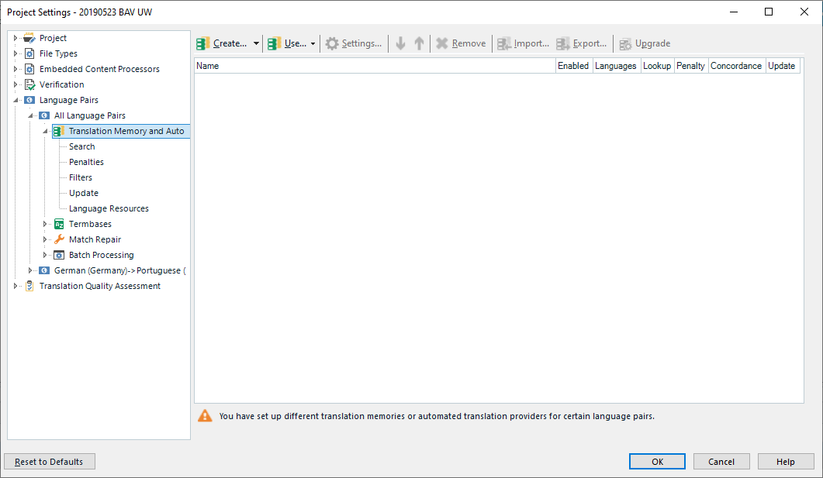Image resolution: width=823 pixels, height=478 pixels.
Task: Expand Embedded Content Processors node
Action: click(16, 69)
